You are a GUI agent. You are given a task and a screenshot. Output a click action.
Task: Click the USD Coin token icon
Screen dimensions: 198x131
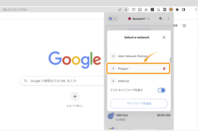pyautogui.click(x=111, y=116)
